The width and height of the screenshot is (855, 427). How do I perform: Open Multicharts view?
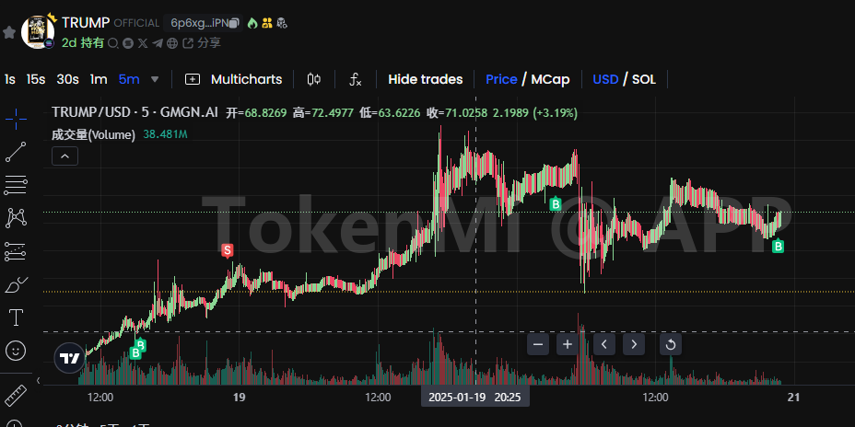[x=234, y=79]
